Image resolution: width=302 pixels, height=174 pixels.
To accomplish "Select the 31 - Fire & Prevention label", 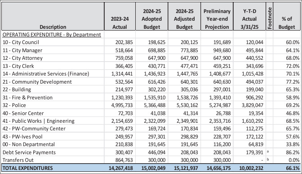I will tap(27, 98).
